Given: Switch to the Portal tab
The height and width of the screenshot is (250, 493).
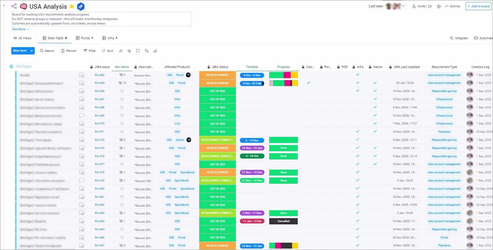Looking at the screenshot, I should coord(84,38).
